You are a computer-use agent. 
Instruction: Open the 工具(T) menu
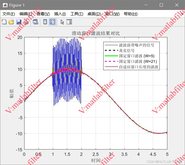(x=77, y=14)
